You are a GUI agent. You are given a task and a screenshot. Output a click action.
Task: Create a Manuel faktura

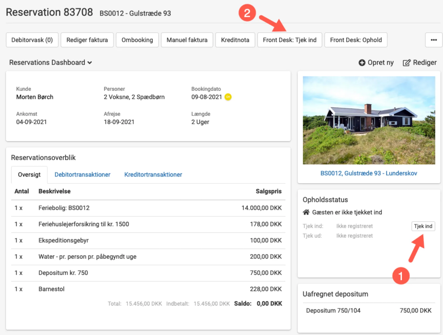[187, 40]
